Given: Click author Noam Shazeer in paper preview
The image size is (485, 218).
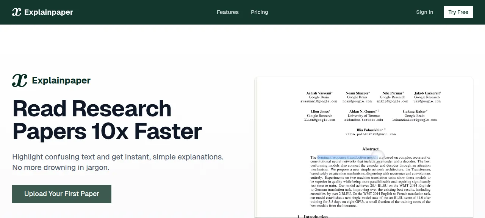Looking at the screenshot, I should pos(357,93).
